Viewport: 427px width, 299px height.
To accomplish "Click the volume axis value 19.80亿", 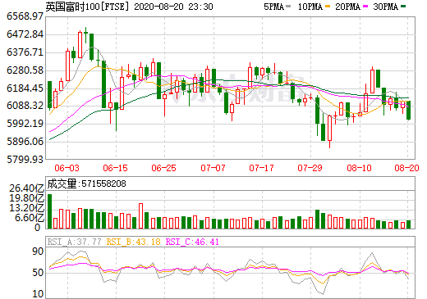I will point(26,198).
